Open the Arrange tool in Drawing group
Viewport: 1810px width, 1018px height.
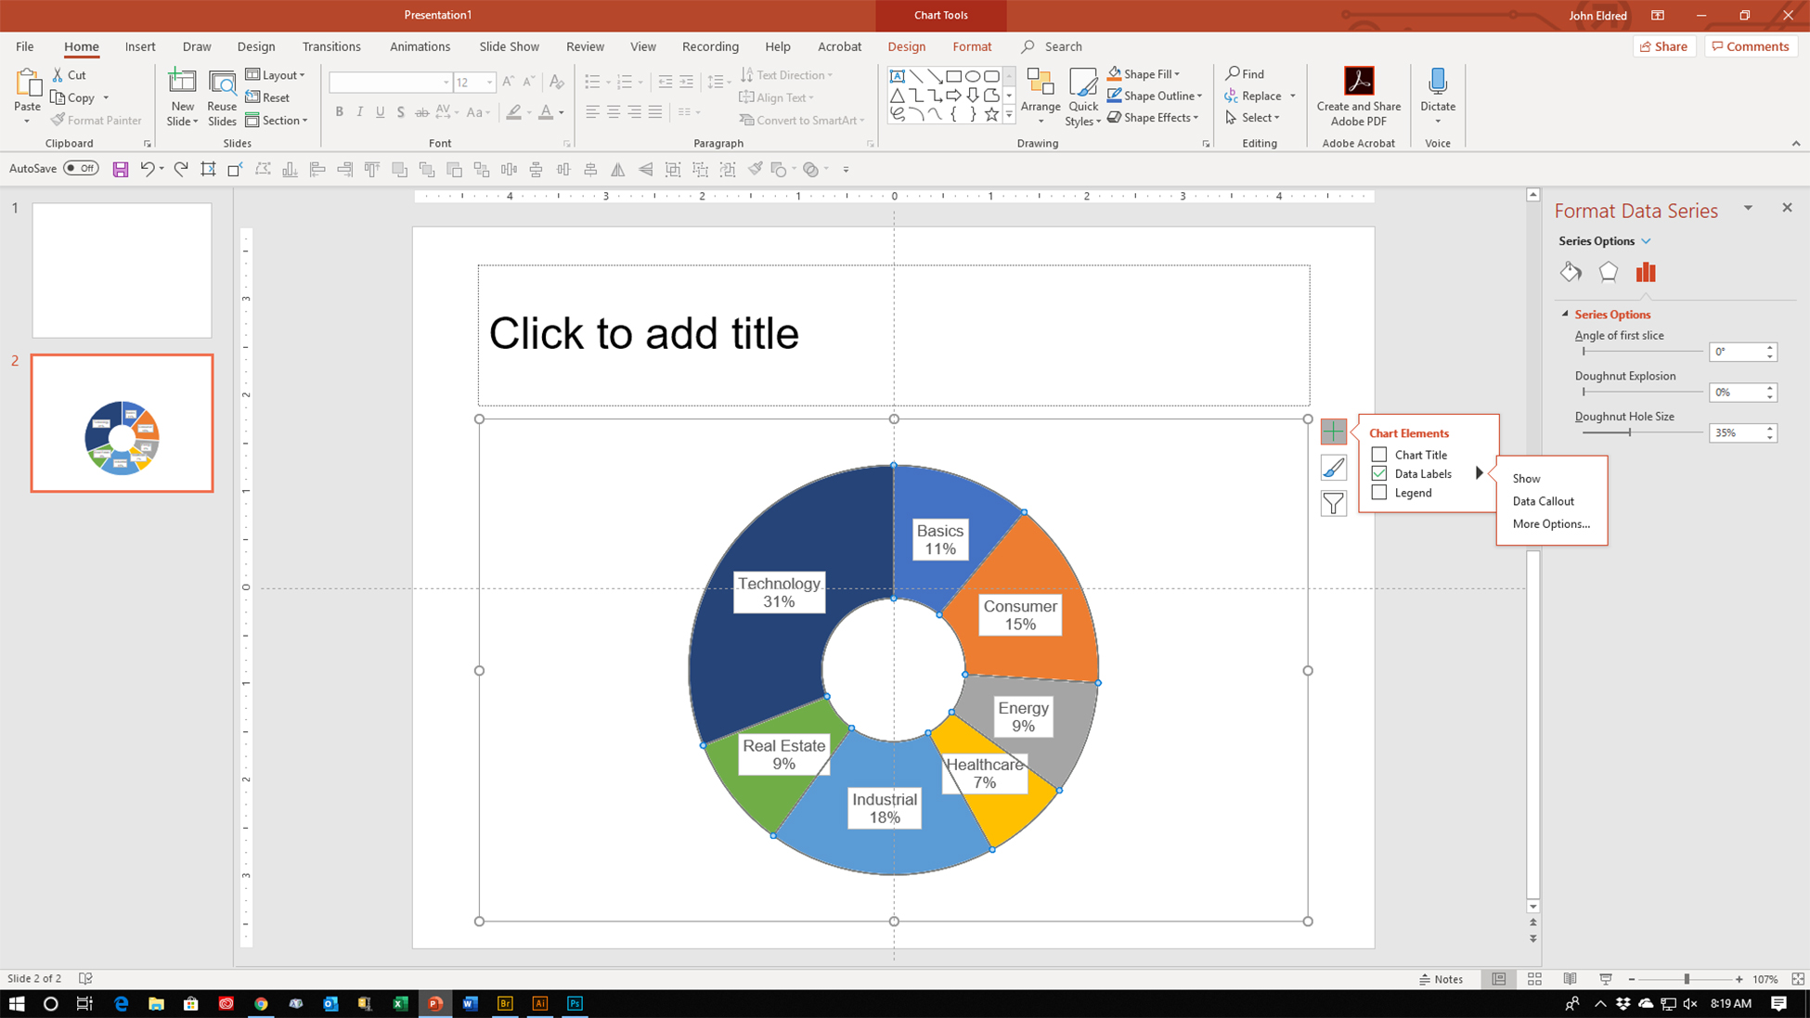(x=1041, y=97)
